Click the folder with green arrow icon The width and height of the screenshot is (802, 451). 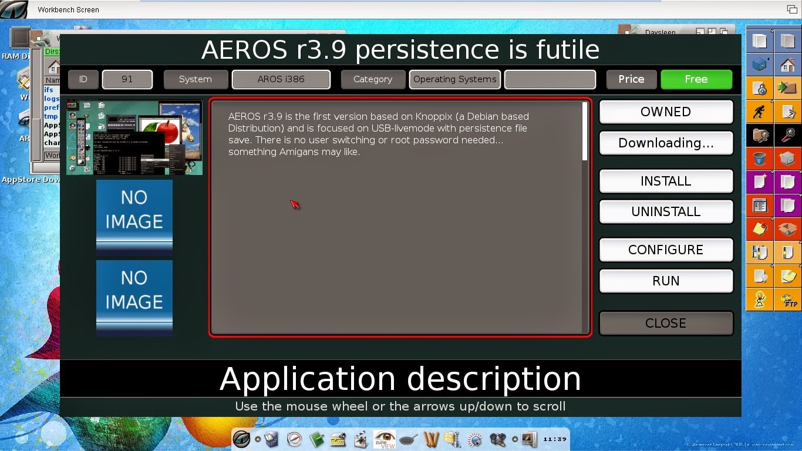coord(788,88)
